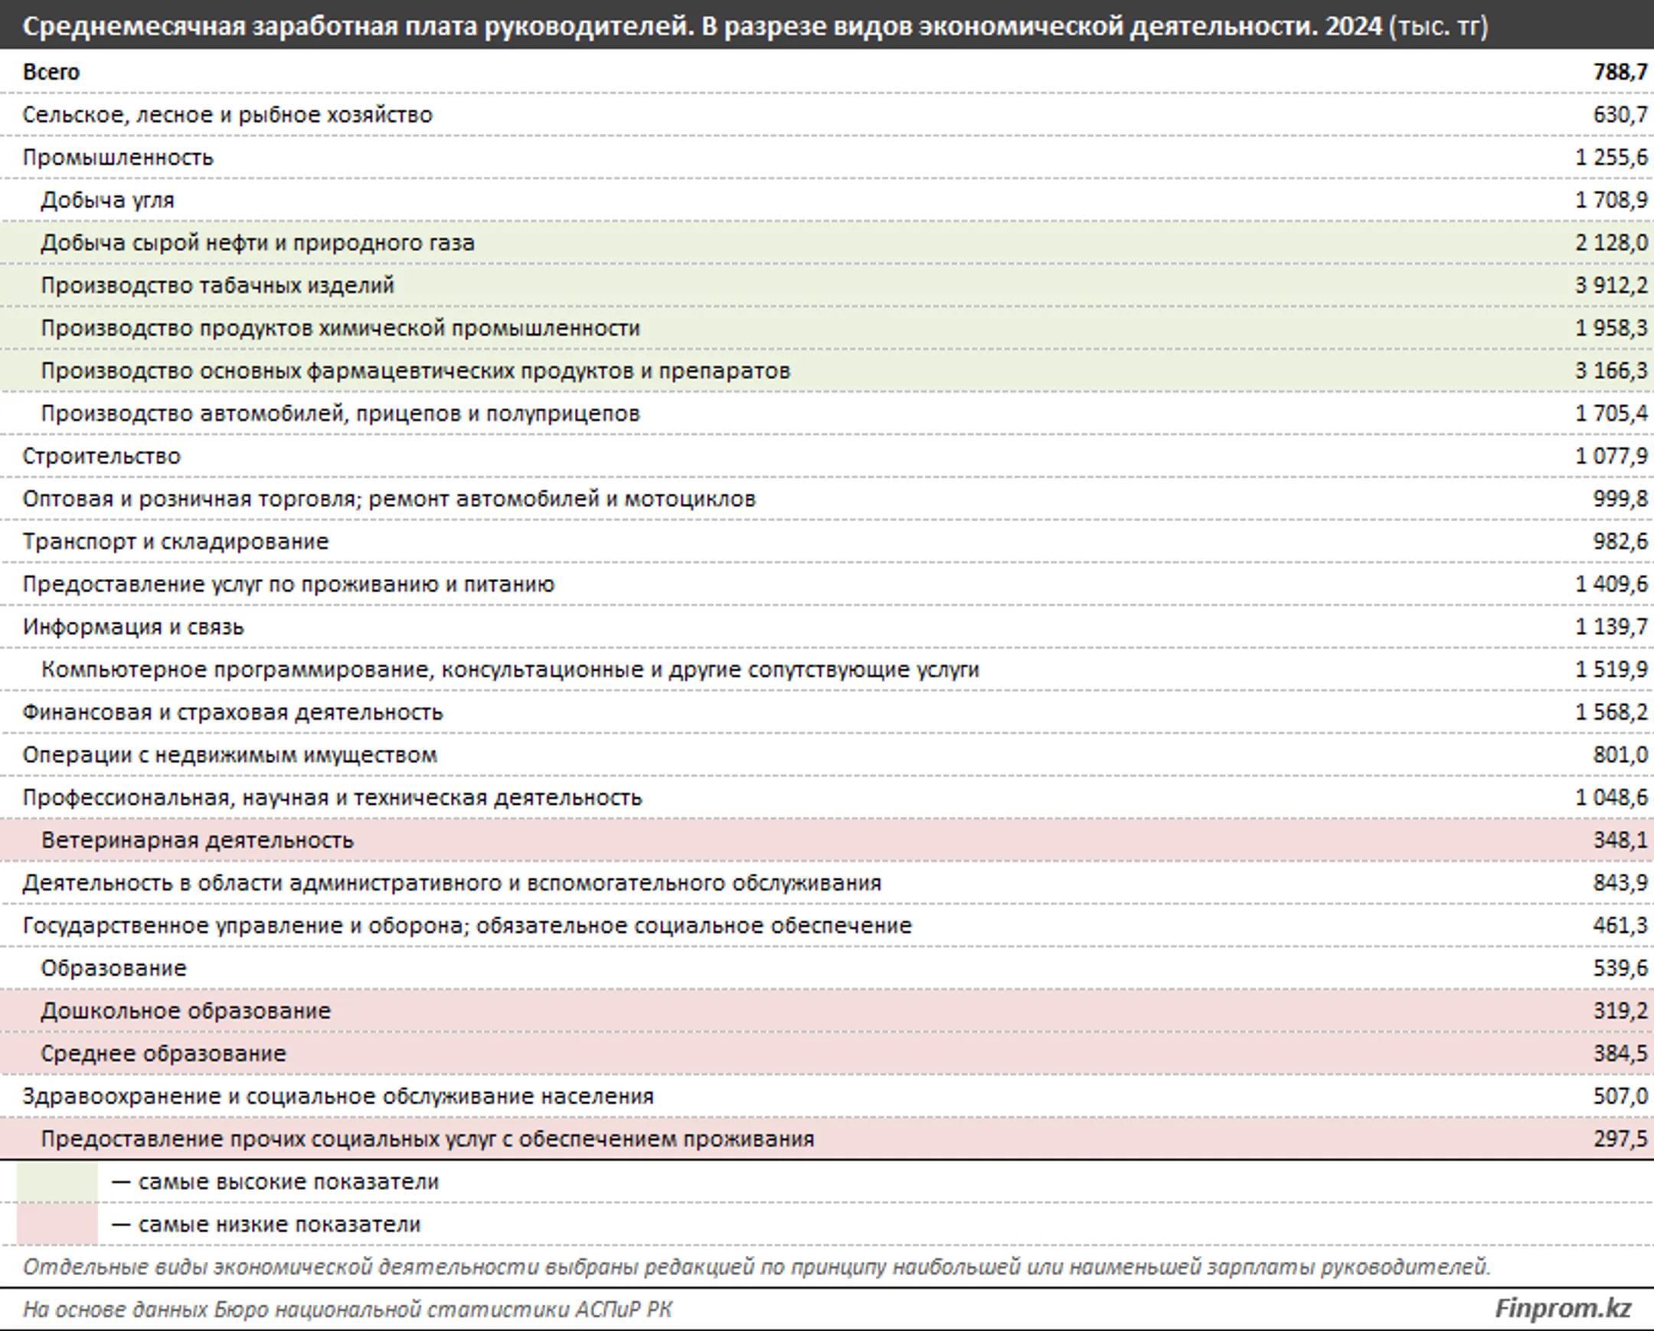The image size is (1654, 1331).
Task: Click 'самые низкие показатели' legend text
Action: (x=279, y=1225)
